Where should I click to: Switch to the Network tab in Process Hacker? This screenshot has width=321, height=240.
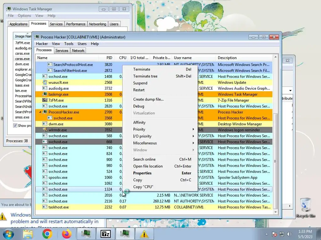(x=78, y=51)
